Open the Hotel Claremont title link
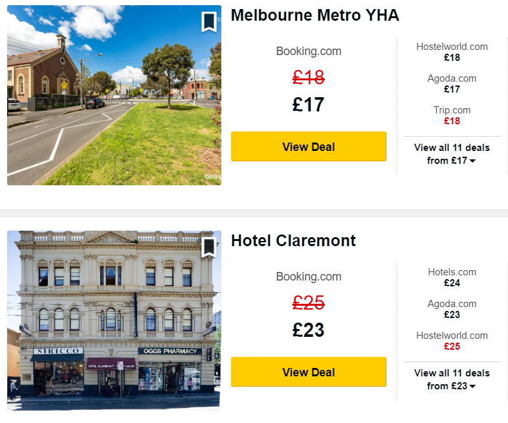508x423 pixels. pos(293,241)
